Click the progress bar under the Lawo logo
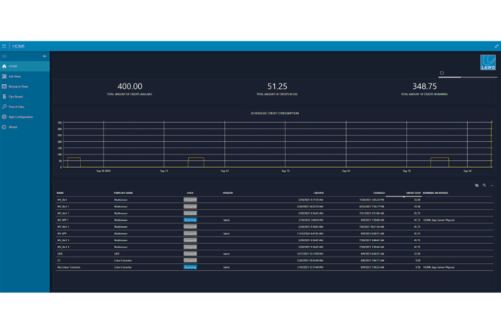The height and width of the screenshot is (334, 501). (x=469, y=76)
